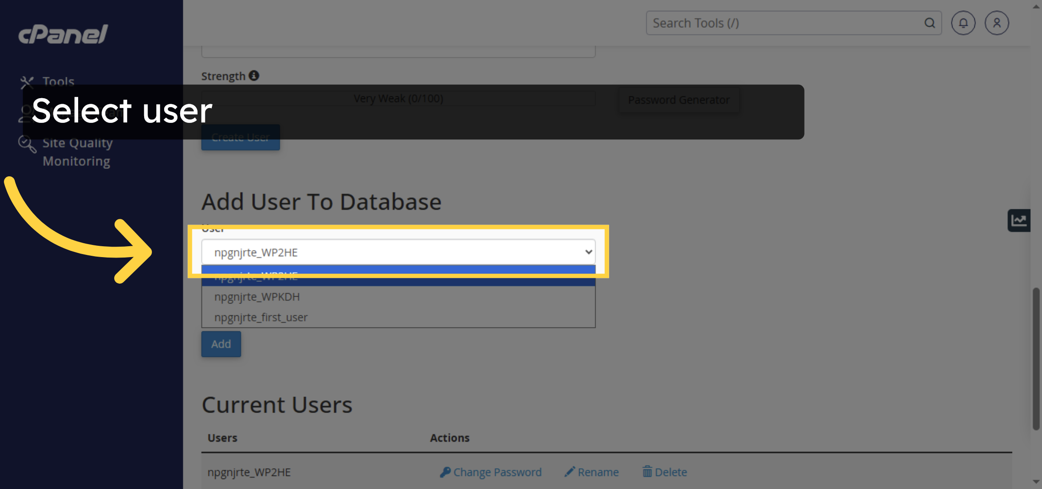This screenshot has width=1042, height=489.
Task: Select the Tools icon in the sidebar
Action: 27,82
